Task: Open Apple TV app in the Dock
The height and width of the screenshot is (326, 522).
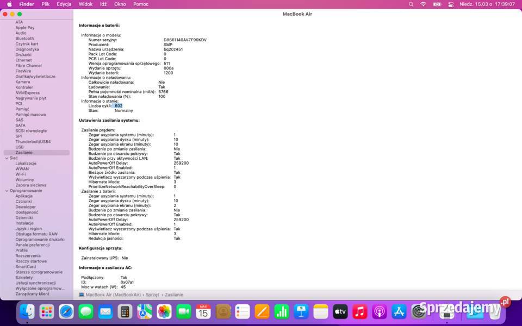Action: click(x=340, y=312)
